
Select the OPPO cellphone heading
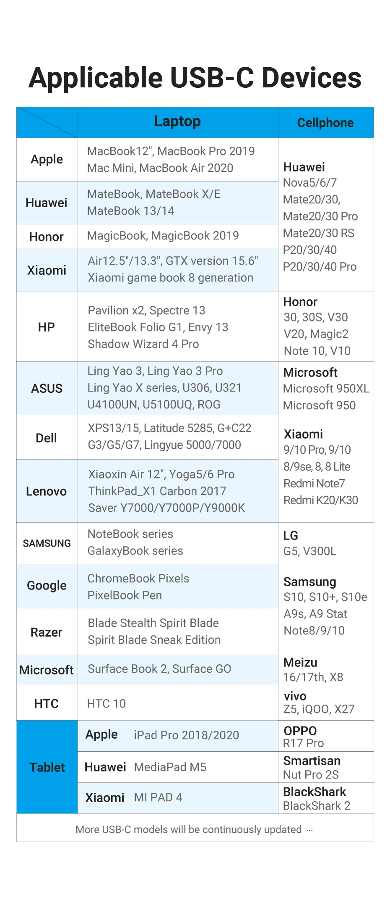coord(300,731)
